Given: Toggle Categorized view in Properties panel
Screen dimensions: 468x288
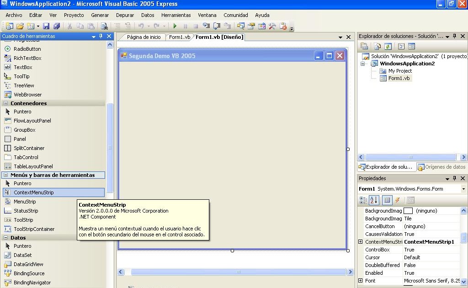Looking at the screenshot, I should click(x=363, y=200).
